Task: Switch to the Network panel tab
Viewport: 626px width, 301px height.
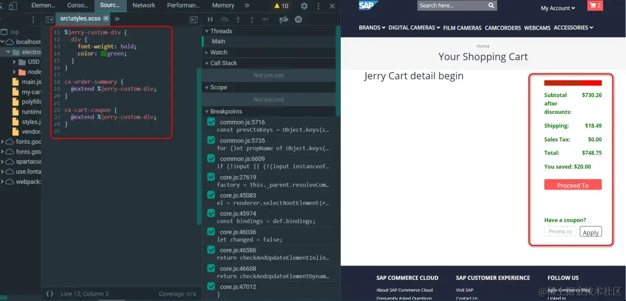Action: [144, 5]
